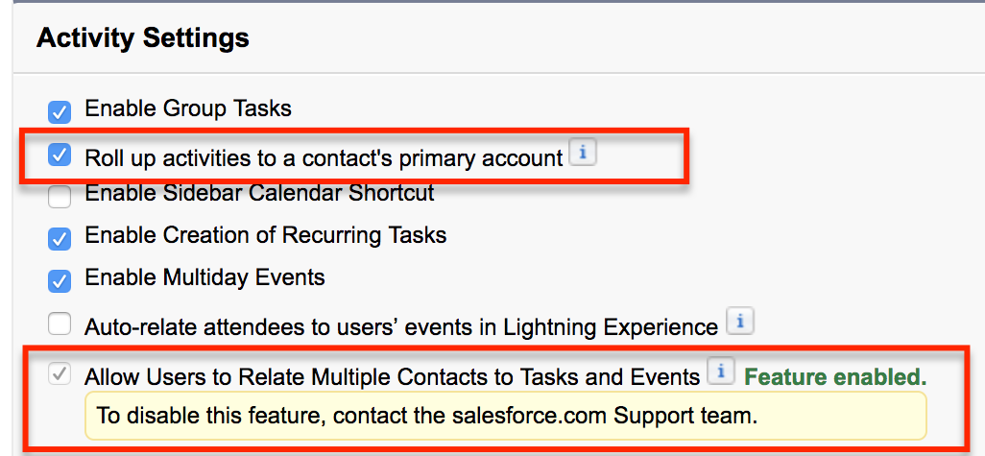The height and width of the screenshot is (456, 985).
Task: Check the Auto-relate attendees checkbox
Action: point(60,324)
